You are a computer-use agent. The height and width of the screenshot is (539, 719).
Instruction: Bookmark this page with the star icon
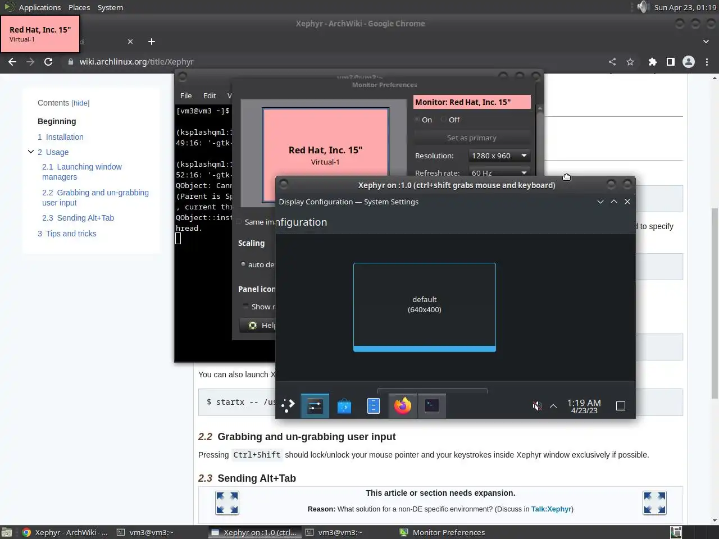point(630,62)
